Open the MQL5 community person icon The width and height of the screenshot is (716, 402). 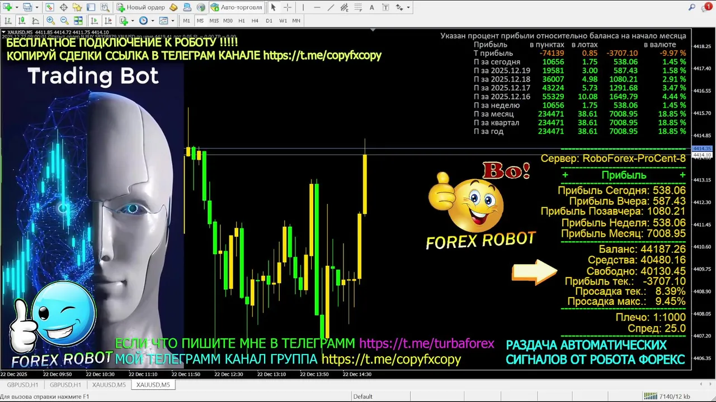[x=187, y=7]
